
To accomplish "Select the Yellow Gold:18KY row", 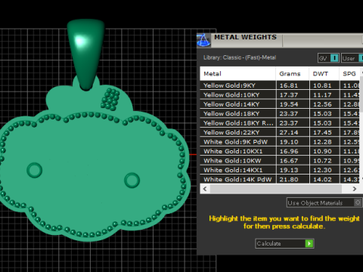I will point(280,113).
